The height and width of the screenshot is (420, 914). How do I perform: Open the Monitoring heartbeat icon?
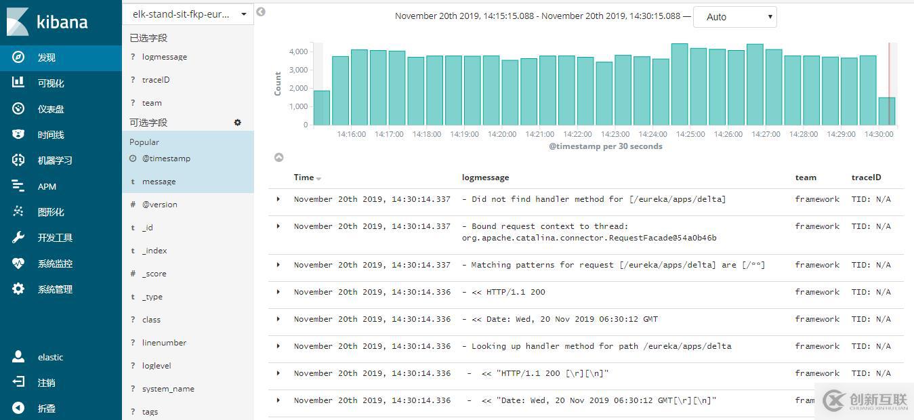(18, 263)
